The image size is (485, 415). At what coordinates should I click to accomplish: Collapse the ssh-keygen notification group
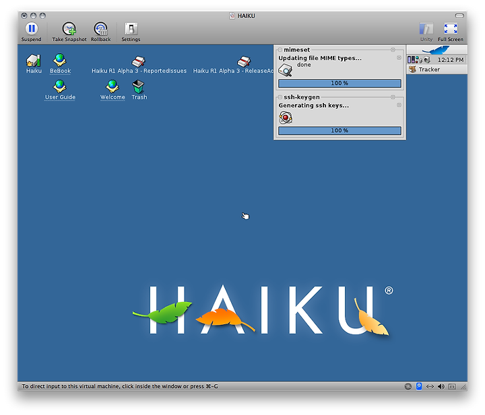(x=280, y=98)
